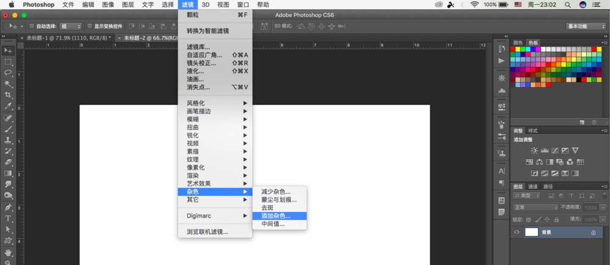Viewport: 610px width, 265px height.
Task: Toggle lock position next to 锁定
Action: [x=547, y=219]
